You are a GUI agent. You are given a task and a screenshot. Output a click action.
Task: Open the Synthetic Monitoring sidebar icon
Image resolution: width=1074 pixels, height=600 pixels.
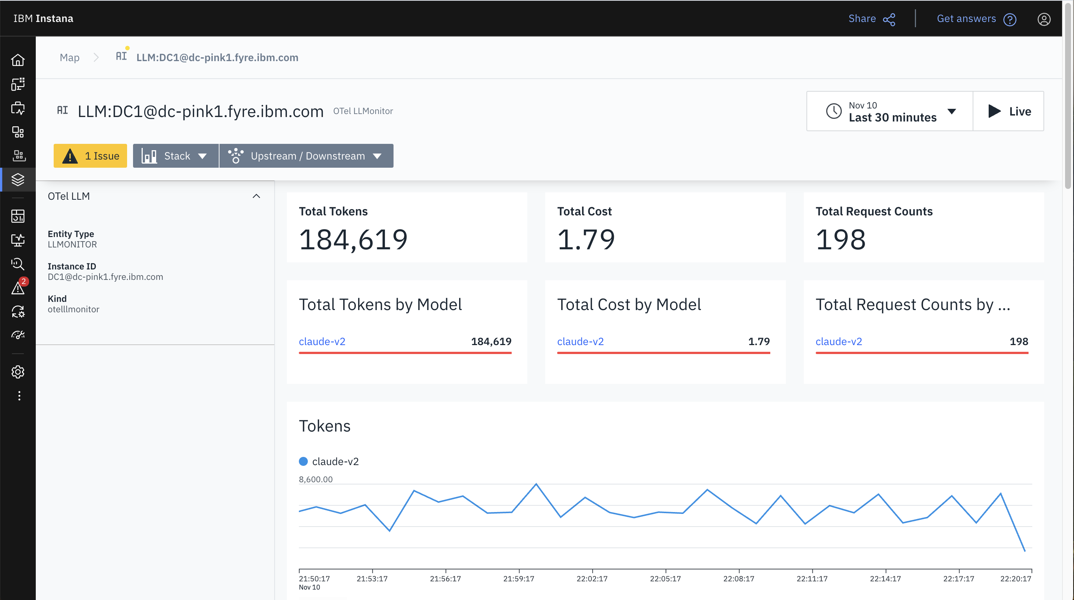(18, 240)
